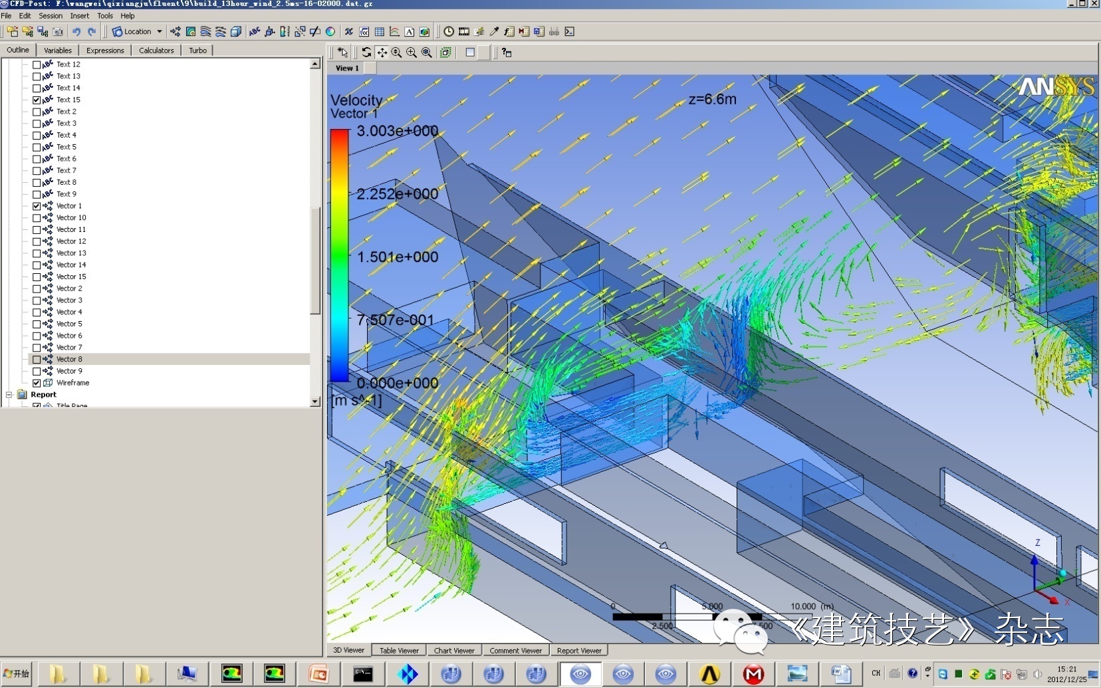This screenshot has width=1101, height=688.
Task: Insert a Text object via ABC icon
Action: point(255,31)
